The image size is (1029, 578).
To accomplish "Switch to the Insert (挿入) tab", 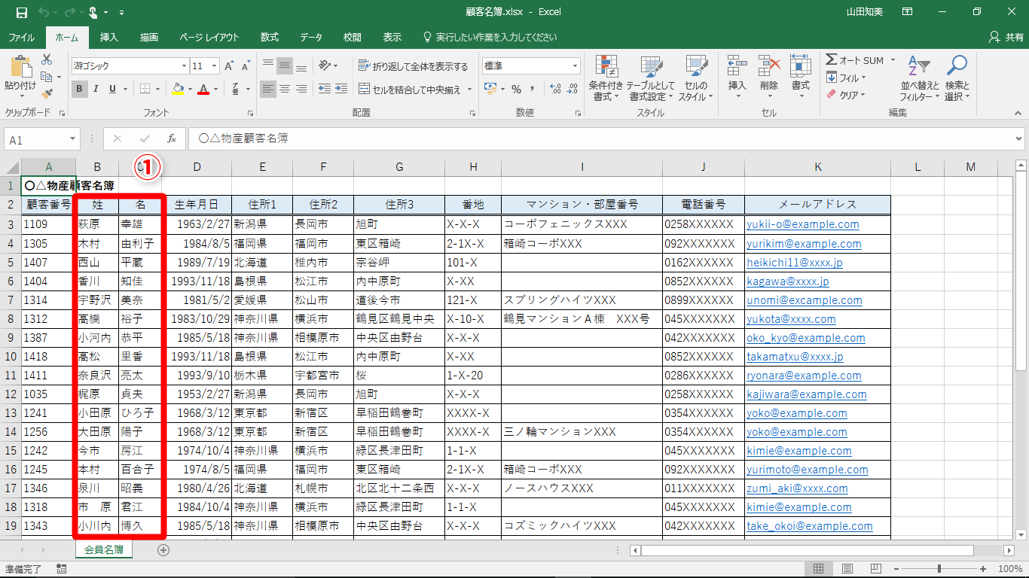I will 109,37.
